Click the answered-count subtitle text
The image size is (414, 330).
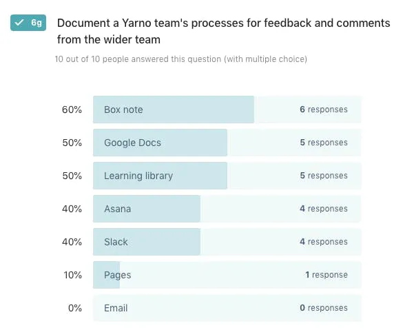181,59
